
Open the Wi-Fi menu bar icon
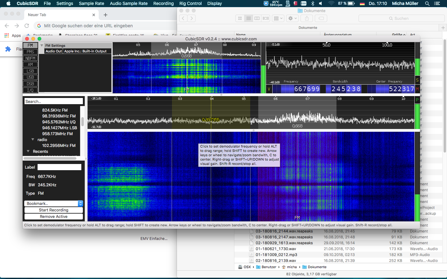331,3
